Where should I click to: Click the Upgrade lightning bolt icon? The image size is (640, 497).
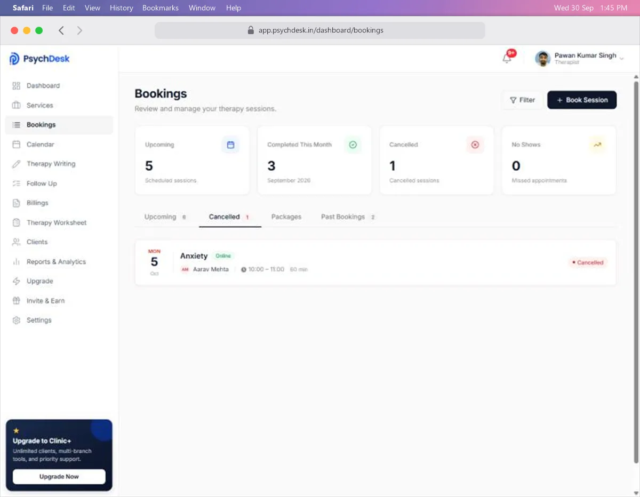(16, 281)
